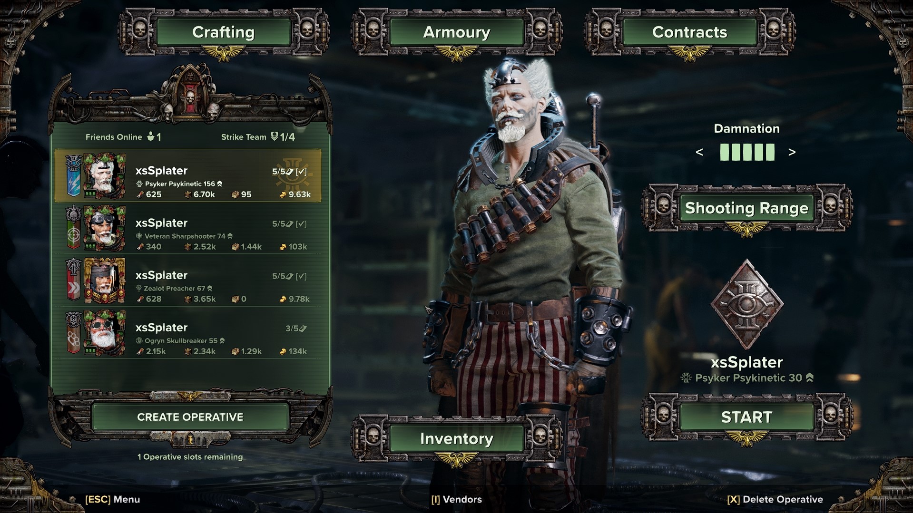Increase Damnation with the right arrow

coord(792,152)
